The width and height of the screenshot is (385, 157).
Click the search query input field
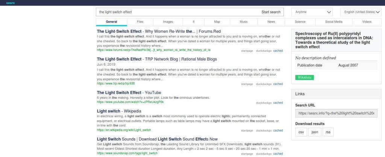coord(177,12)
